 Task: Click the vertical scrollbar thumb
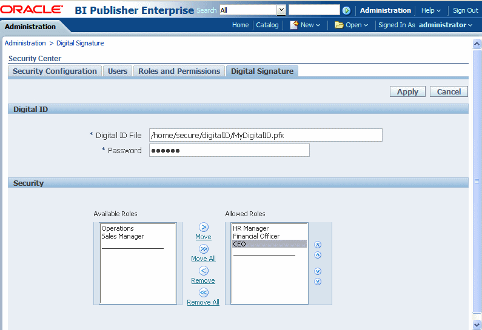[x=477, y=181]
